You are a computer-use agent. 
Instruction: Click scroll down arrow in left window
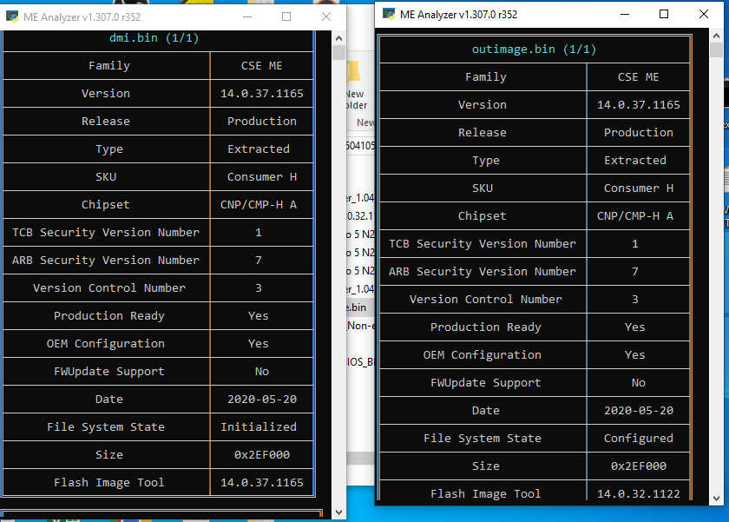tap(339, 512)
